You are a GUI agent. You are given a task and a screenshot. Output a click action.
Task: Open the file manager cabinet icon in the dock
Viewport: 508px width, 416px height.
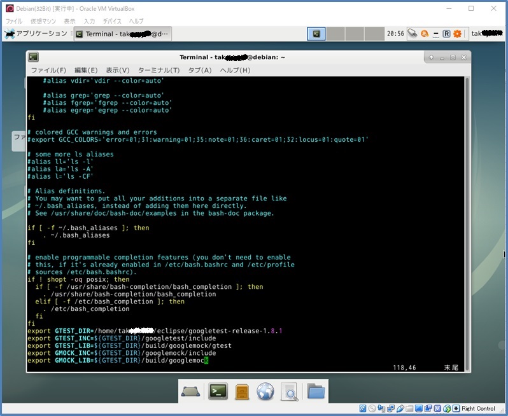coord(242,392)
